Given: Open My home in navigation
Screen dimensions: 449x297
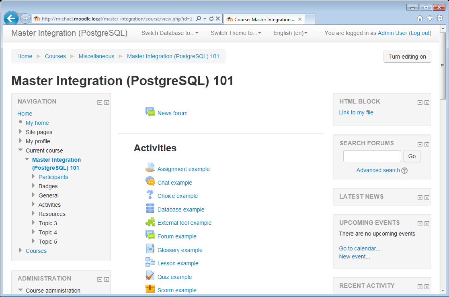Looking at the screenshot, I should click(37, 123).
